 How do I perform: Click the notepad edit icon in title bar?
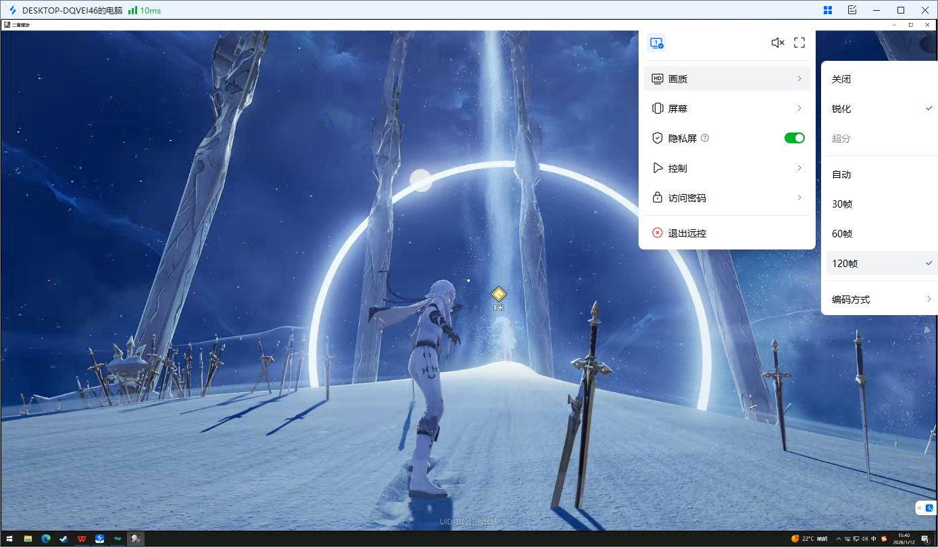[852, 10]
